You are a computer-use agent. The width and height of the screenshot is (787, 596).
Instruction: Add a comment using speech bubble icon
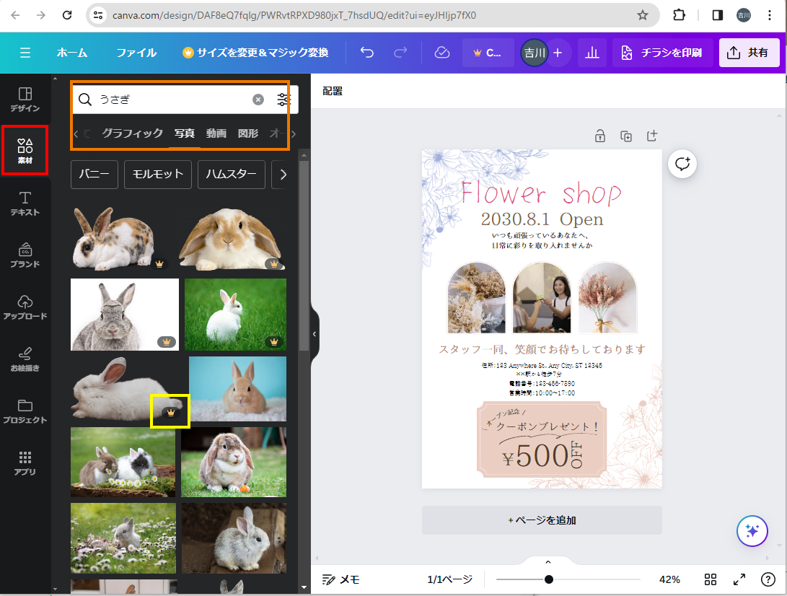pos(682,164)
